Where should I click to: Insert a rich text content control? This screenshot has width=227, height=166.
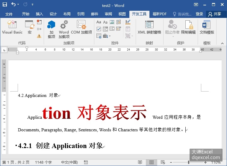99,22
